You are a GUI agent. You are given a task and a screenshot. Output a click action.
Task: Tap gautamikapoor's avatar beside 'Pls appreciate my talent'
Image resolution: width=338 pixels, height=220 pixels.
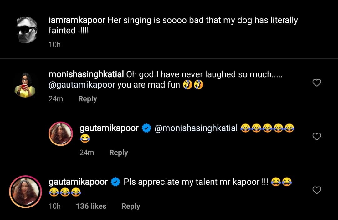25,192
